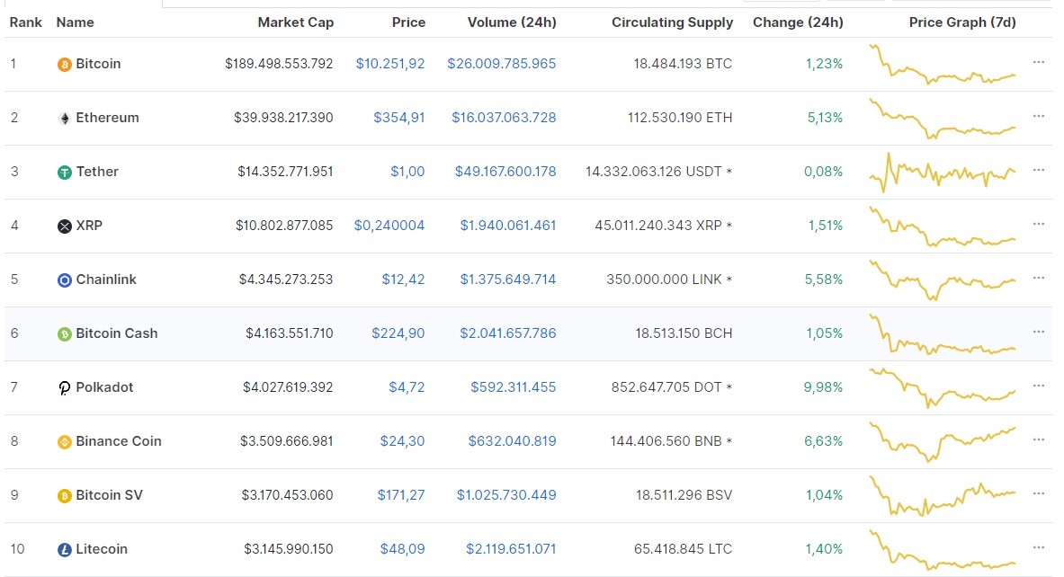Switch to the Price Graph (7d) header
1064x577 pixels.
pyautogui.click(x=962, y=22)
